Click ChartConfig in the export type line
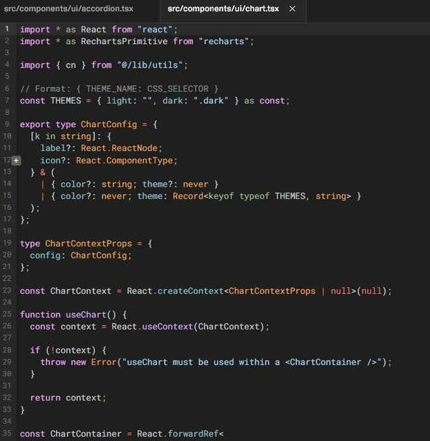 (x=109, y=125)
